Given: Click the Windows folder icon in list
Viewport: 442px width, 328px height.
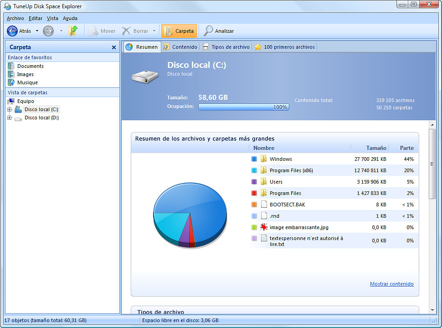Looking at the screenshot, I should coord(263,159).
